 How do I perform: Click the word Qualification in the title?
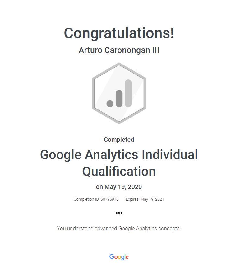coord(119,171)
